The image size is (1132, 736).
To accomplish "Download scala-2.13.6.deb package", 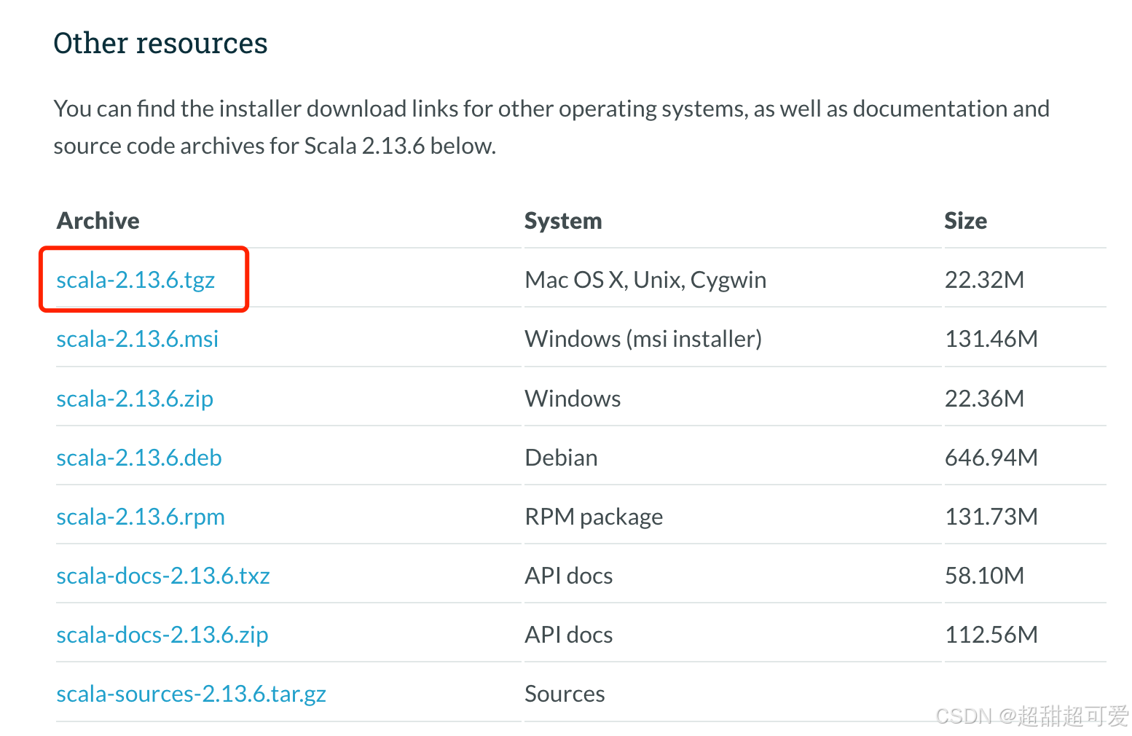I will coord(139,458).
